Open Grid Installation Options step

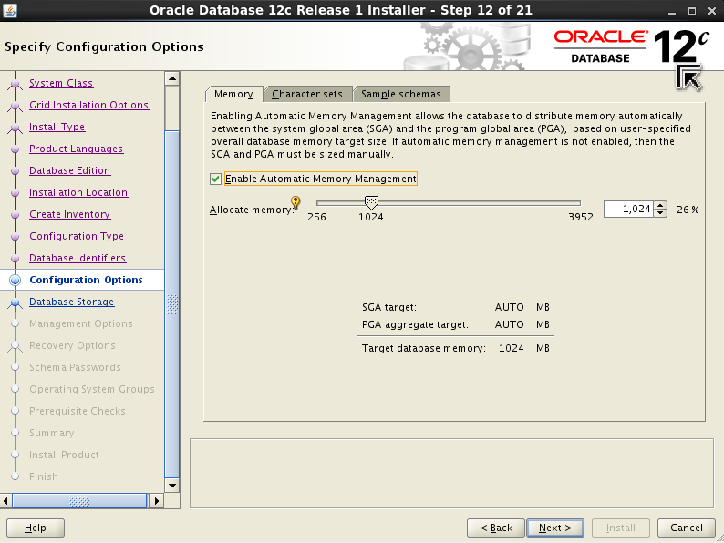point(88,105)
